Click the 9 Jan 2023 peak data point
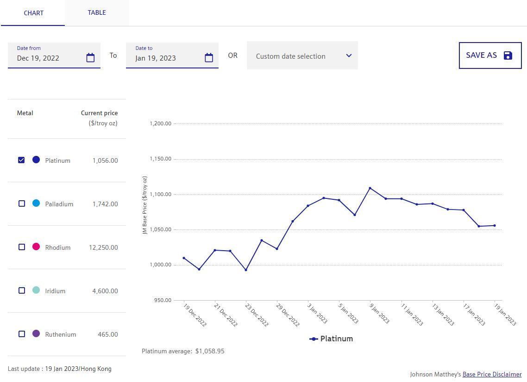The image size is (527, 382). (x=370, y=188)
